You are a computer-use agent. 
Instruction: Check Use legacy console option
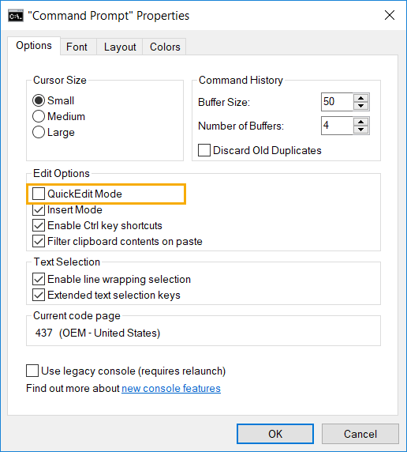click(32, 371)
